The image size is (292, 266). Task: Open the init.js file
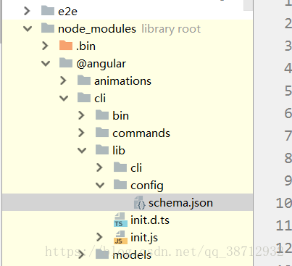(144, 238)
